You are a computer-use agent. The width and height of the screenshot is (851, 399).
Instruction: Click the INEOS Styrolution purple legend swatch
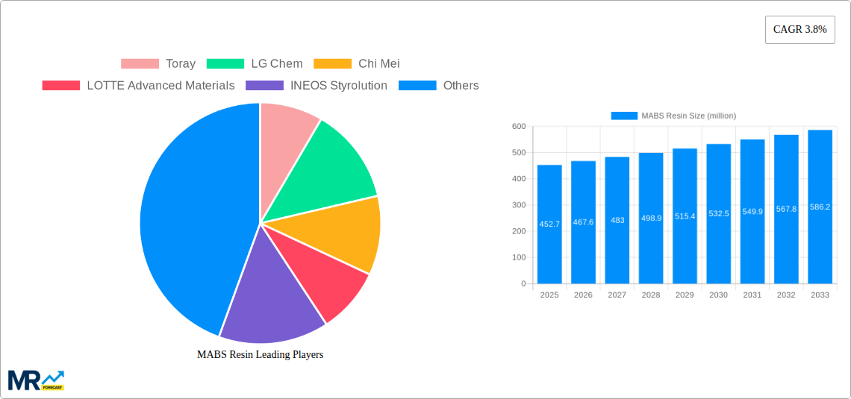pos(265,85)
